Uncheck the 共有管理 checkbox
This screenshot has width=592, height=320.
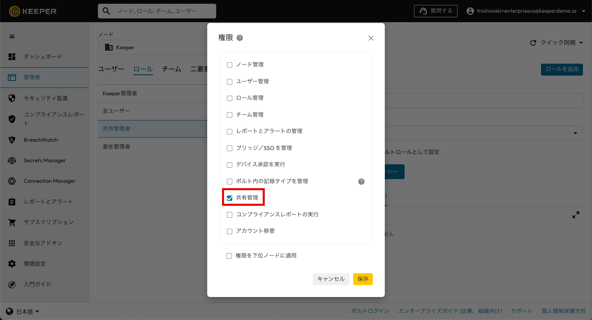point(230,198)
